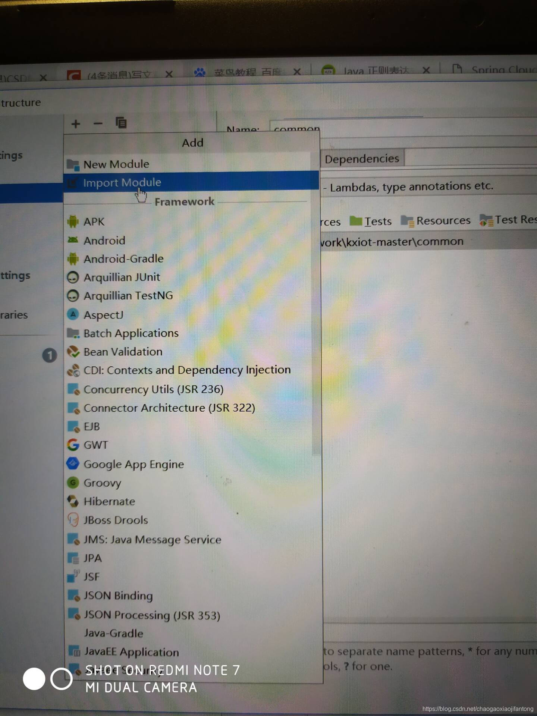This screenshot has height=716, width=537.
Task: Click the JPA icon
Action: (x=73, y=558)
